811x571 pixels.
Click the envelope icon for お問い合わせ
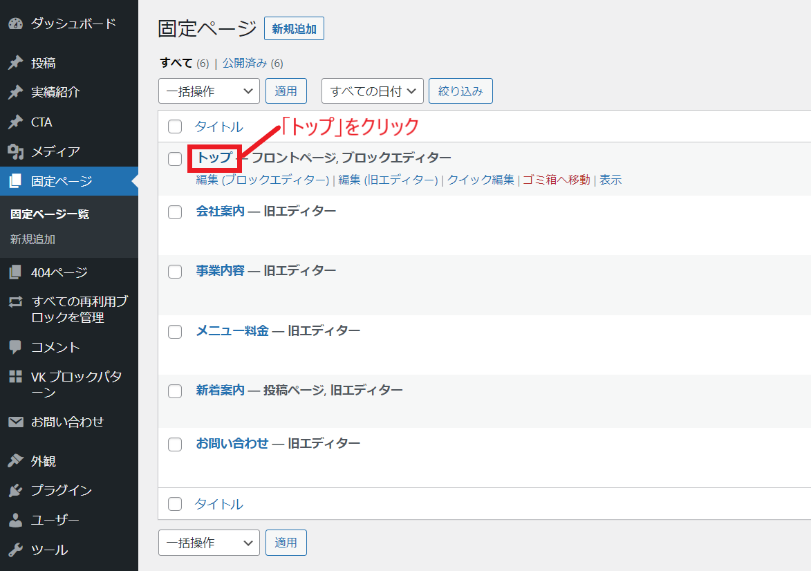click(x=15, y=422)
